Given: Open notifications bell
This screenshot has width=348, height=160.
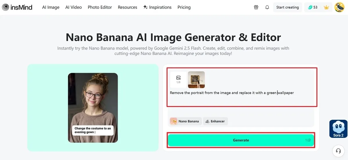Looking at the screenshot, I should [267, 7].
